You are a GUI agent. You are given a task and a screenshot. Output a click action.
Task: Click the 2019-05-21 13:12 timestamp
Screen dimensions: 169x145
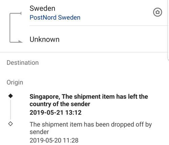click(x=55, y=113)
